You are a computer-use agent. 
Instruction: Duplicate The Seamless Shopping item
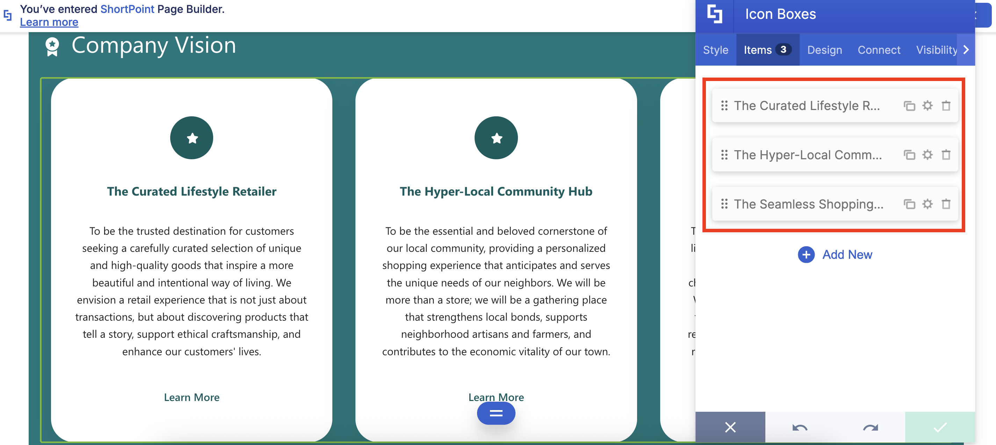pos(909,204)
